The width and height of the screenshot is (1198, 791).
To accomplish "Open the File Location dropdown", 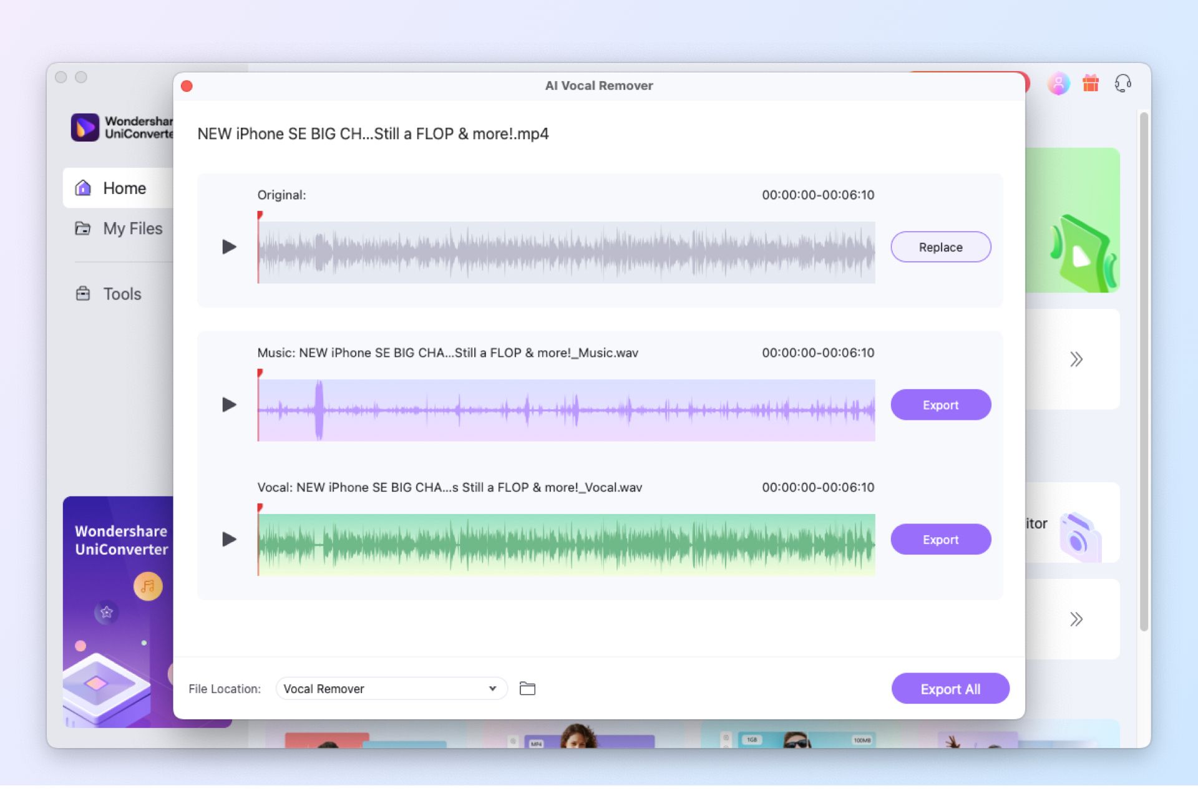I will 391,689.
